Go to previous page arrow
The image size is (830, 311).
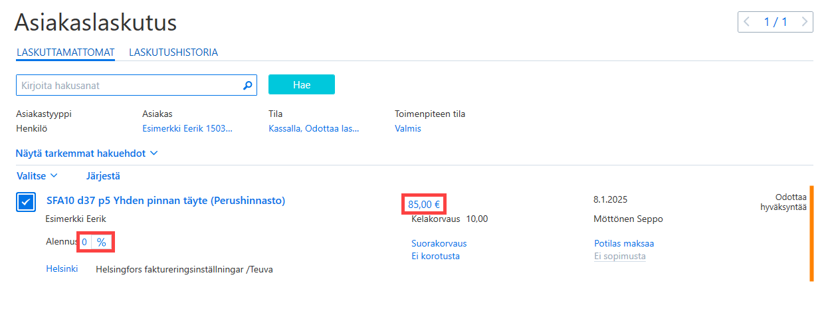747,22
